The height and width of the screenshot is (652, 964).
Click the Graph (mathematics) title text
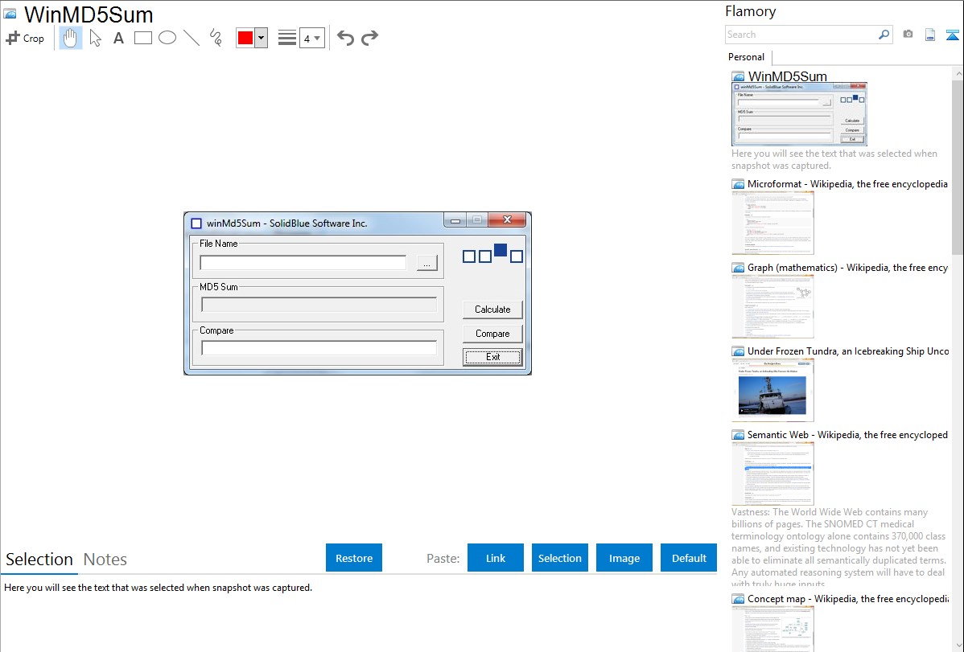[847, 268]
